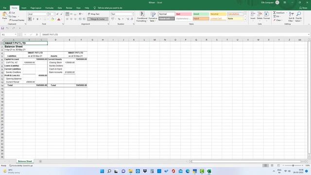
Task: Add a new sheet with the plus icon
Action: (40, 161)
